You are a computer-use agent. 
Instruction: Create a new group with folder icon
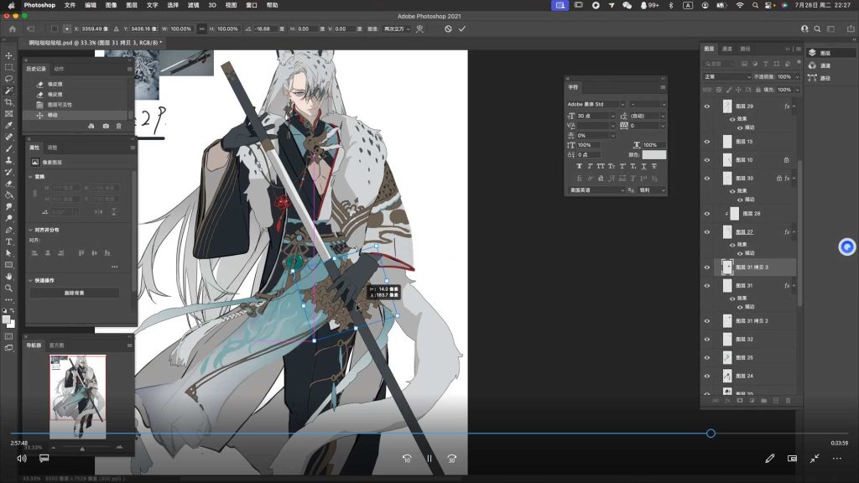[763, 401]
